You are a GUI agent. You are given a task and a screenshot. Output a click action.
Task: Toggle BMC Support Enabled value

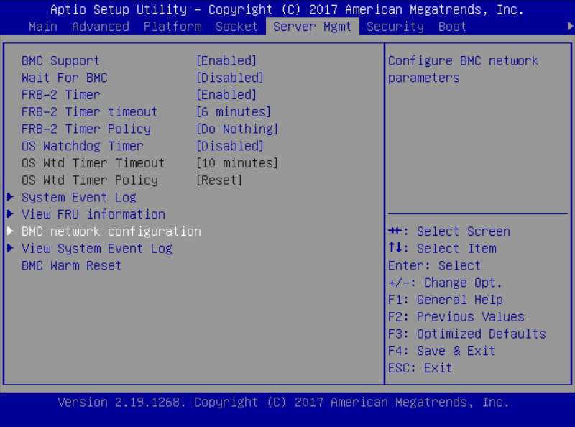click(226, 61)
